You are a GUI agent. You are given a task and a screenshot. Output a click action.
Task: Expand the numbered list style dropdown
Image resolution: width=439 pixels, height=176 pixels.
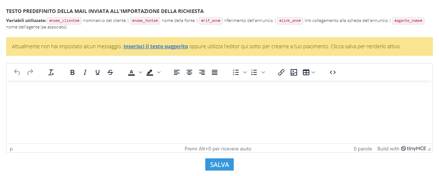(x=263, y=72)
